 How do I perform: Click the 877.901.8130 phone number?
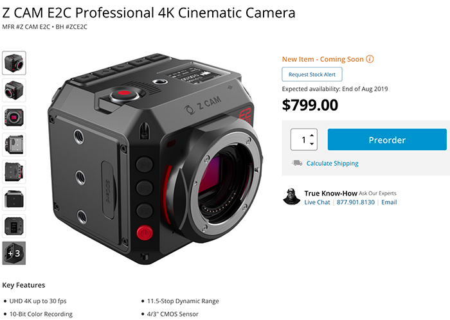point(355,202)
